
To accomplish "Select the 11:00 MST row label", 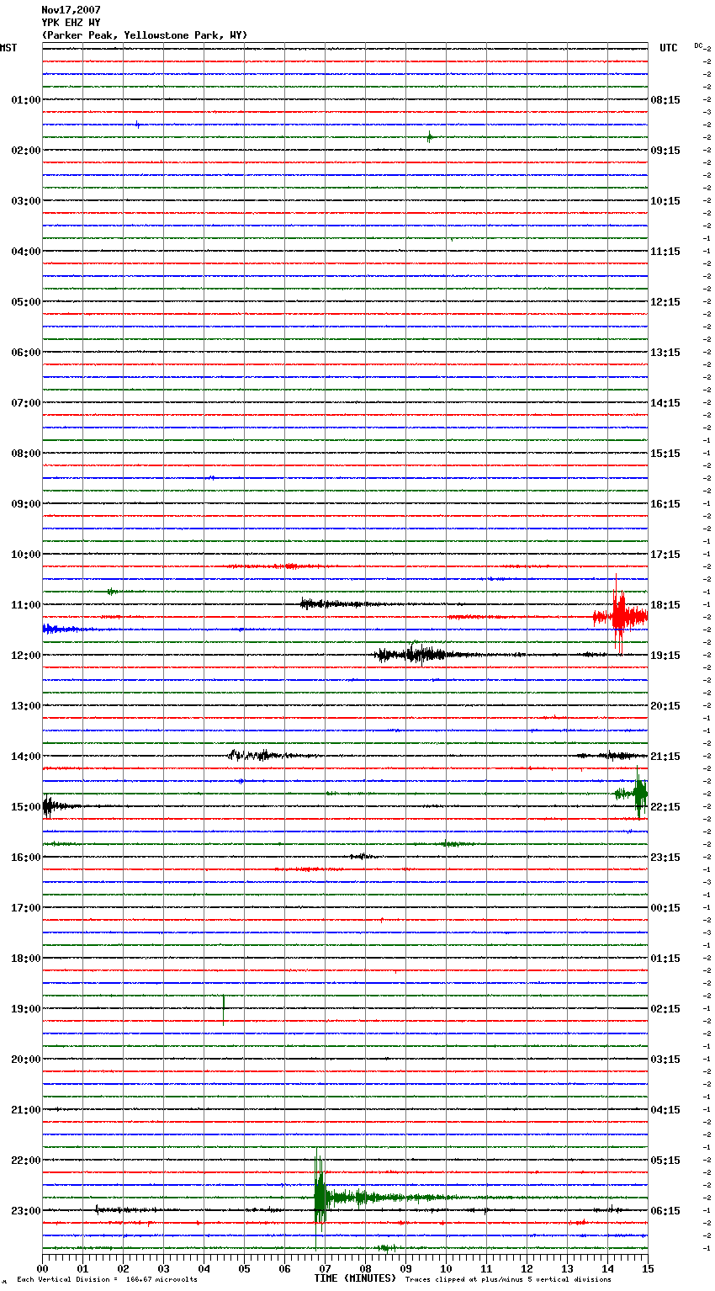I will point(26,605).
